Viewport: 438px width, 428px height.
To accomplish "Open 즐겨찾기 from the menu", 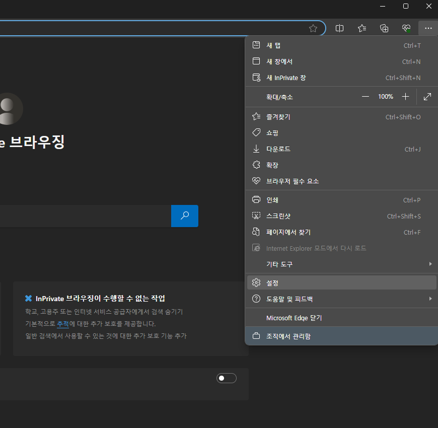I will click(342, 117).
